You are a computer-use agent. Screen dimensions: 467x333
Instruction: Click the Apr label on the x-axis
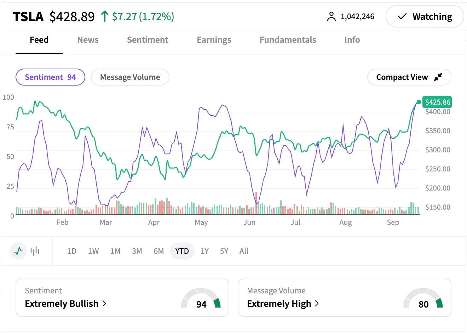pyautogui.click(x=154, y=222)
